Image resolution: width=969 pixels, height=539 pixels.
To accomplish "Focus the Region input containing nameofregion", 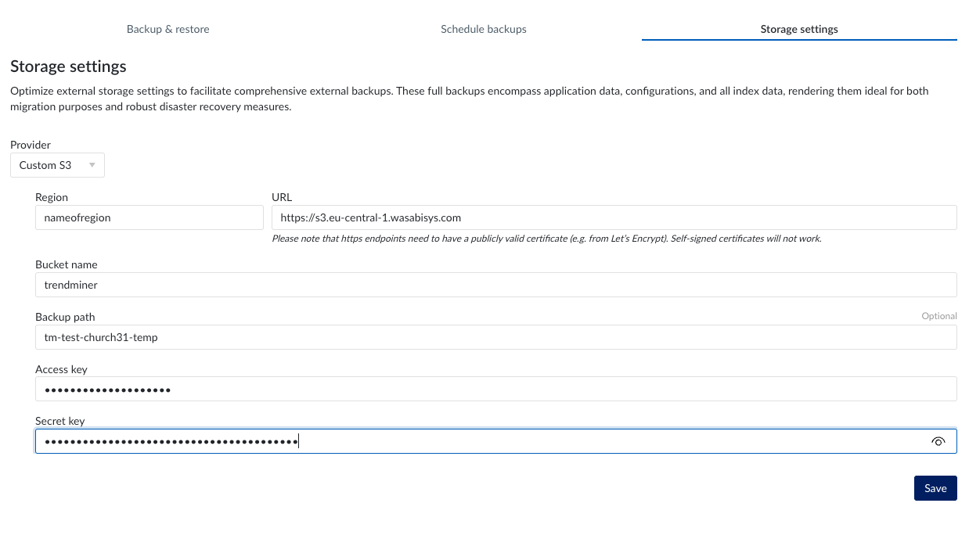I will (149, 217).
